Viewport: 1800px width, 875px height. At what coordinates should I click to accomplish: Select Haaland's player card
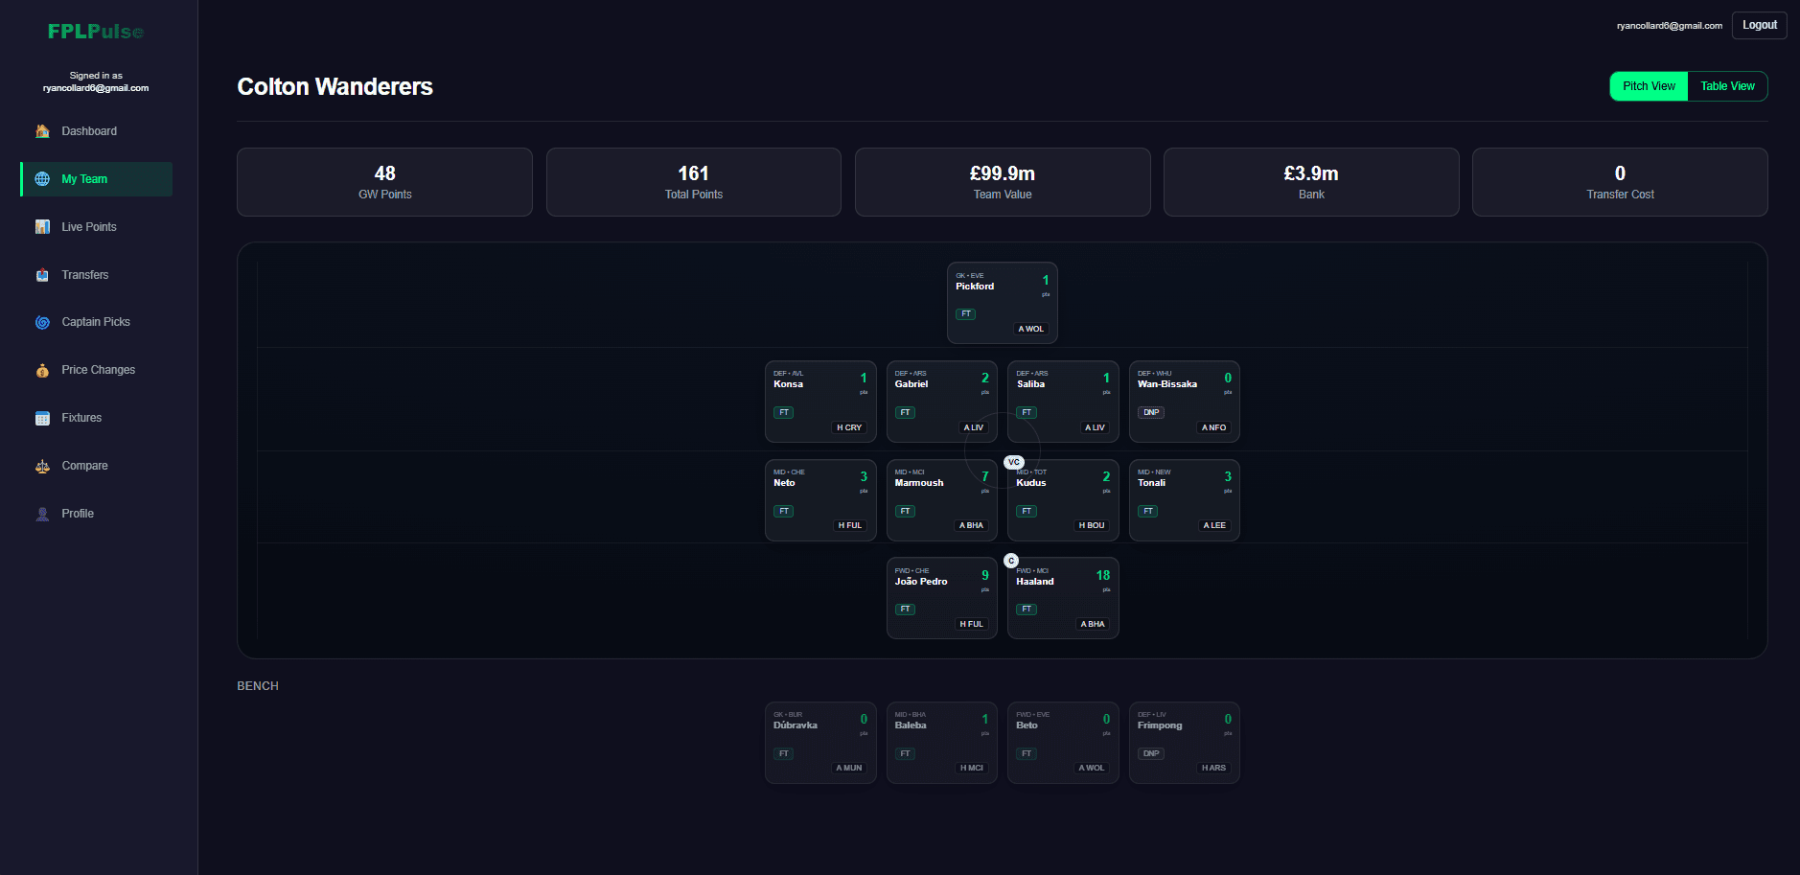[x=1063, y=597]
